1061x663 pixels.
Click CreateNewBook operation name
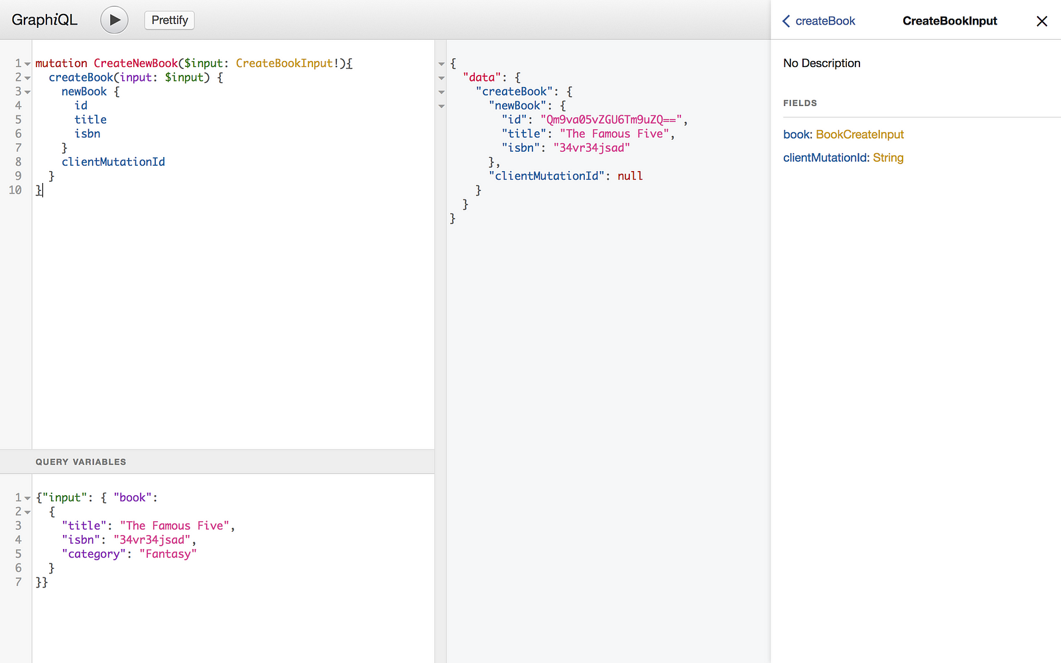tap(136, 64)
